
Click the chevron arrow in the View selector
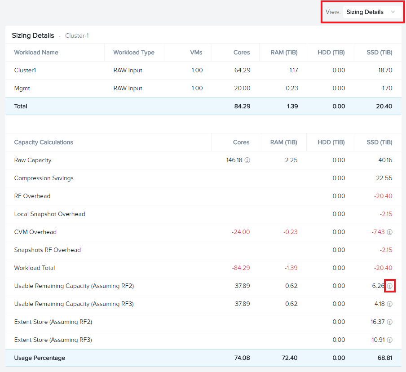[x=393, y=12]
